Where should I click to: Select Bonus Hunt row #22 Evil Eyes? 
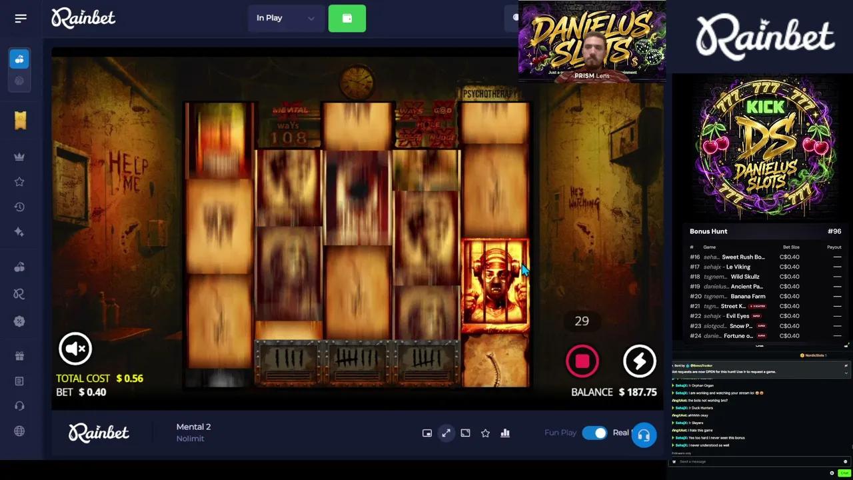click(765, 316)
